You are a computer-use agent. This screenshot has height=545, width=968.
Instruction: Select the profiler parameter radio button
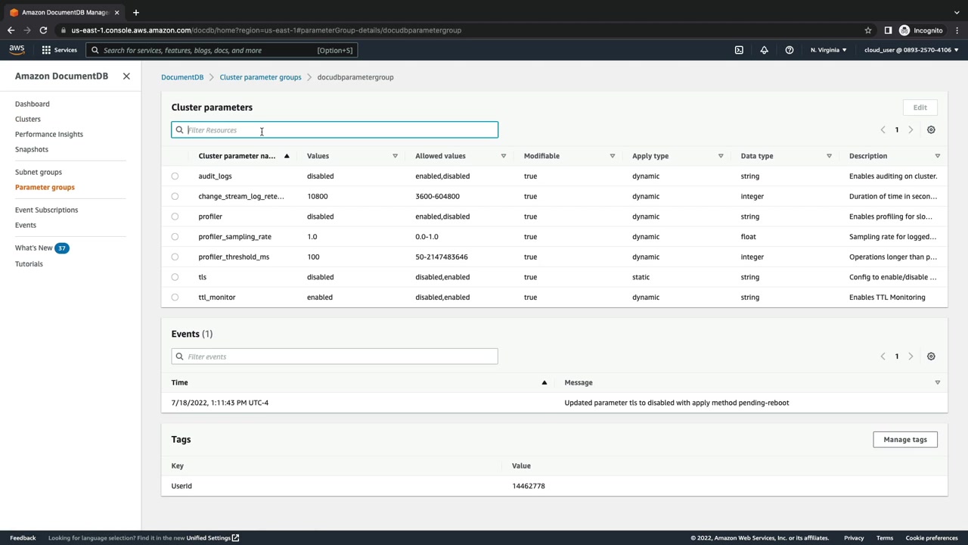coord(175,216)
